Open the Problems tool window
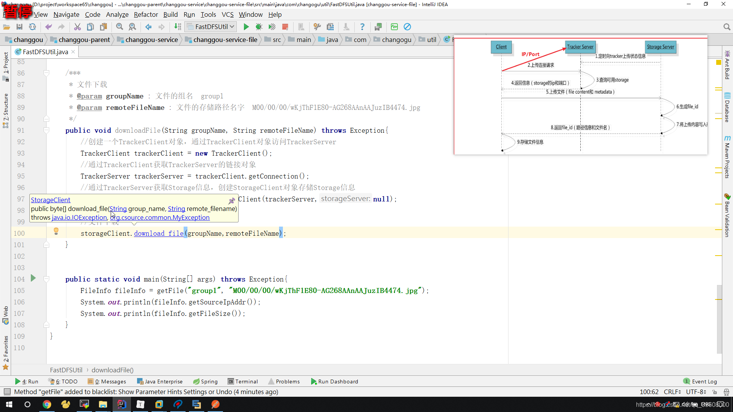 (x=284, y=381)
